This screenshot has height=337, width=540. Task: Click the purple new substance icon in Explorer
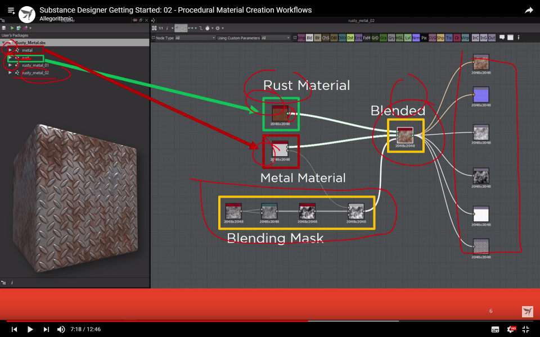pyautogui.click(x=25, y=28)
